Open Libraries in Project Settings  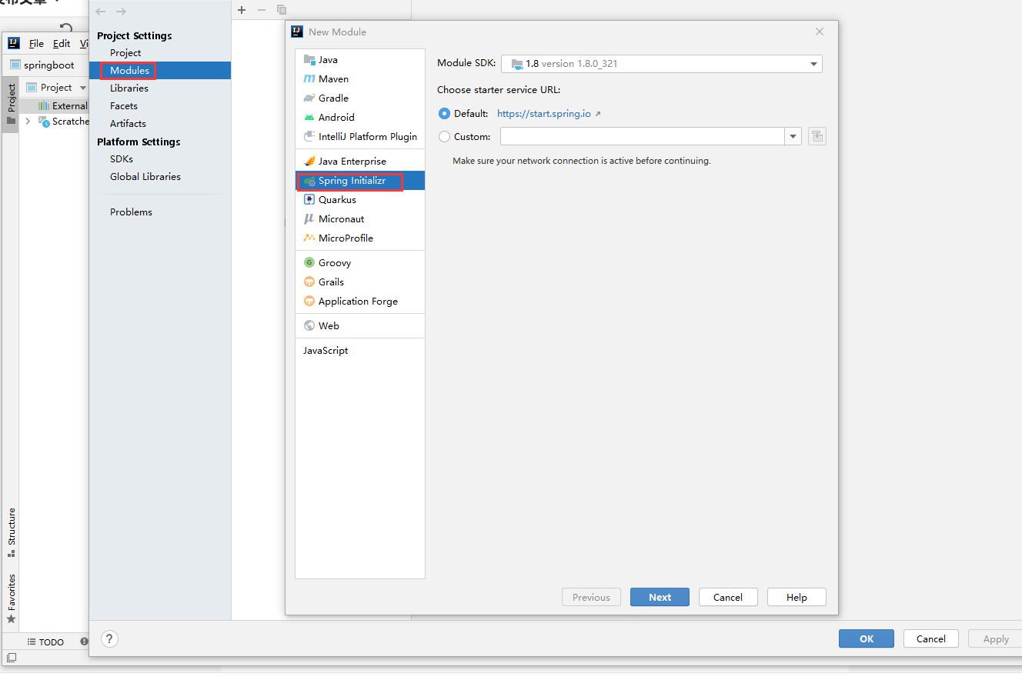tap(129, 88)
